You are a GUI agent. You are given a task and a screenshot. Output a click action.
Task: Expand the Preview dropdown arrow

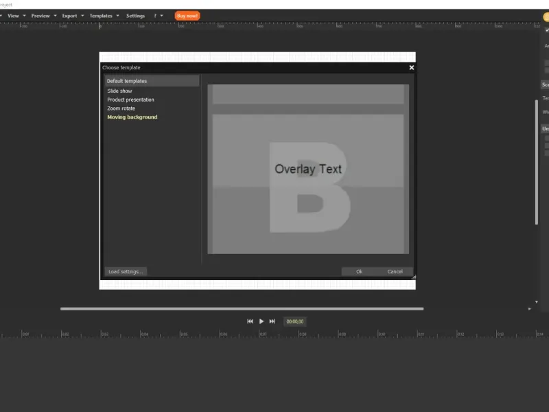coord(55,16)
